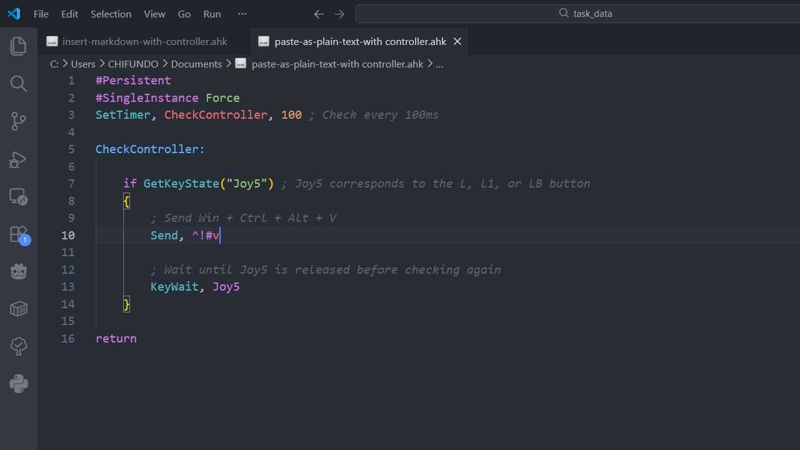Click the #SingleInstance keyword on line 2
The width and height of the screenshot is (800, 450).
click(147, 98)
